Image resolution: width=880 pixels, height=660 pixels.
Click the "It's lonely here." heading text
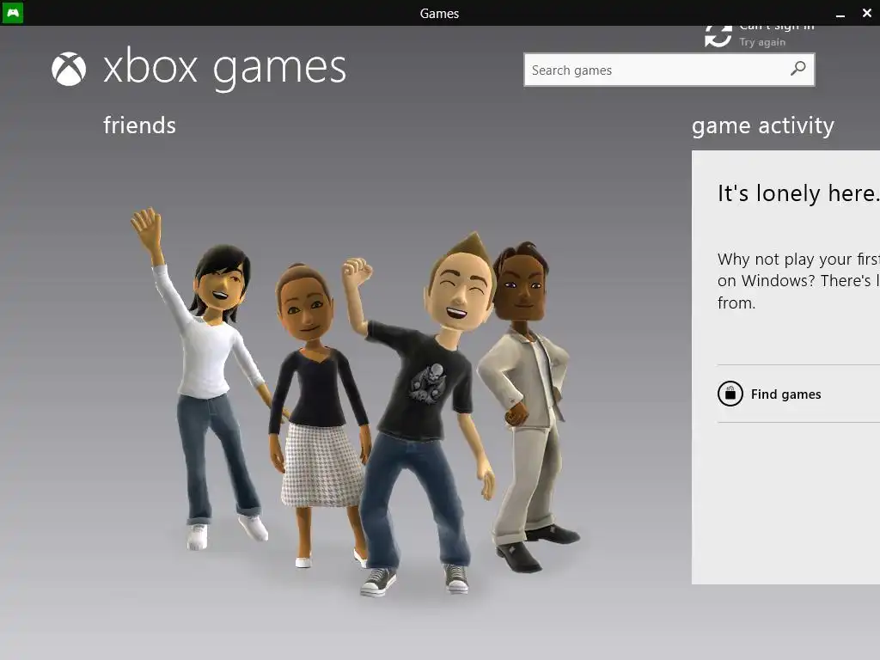[x=798, y=193]
